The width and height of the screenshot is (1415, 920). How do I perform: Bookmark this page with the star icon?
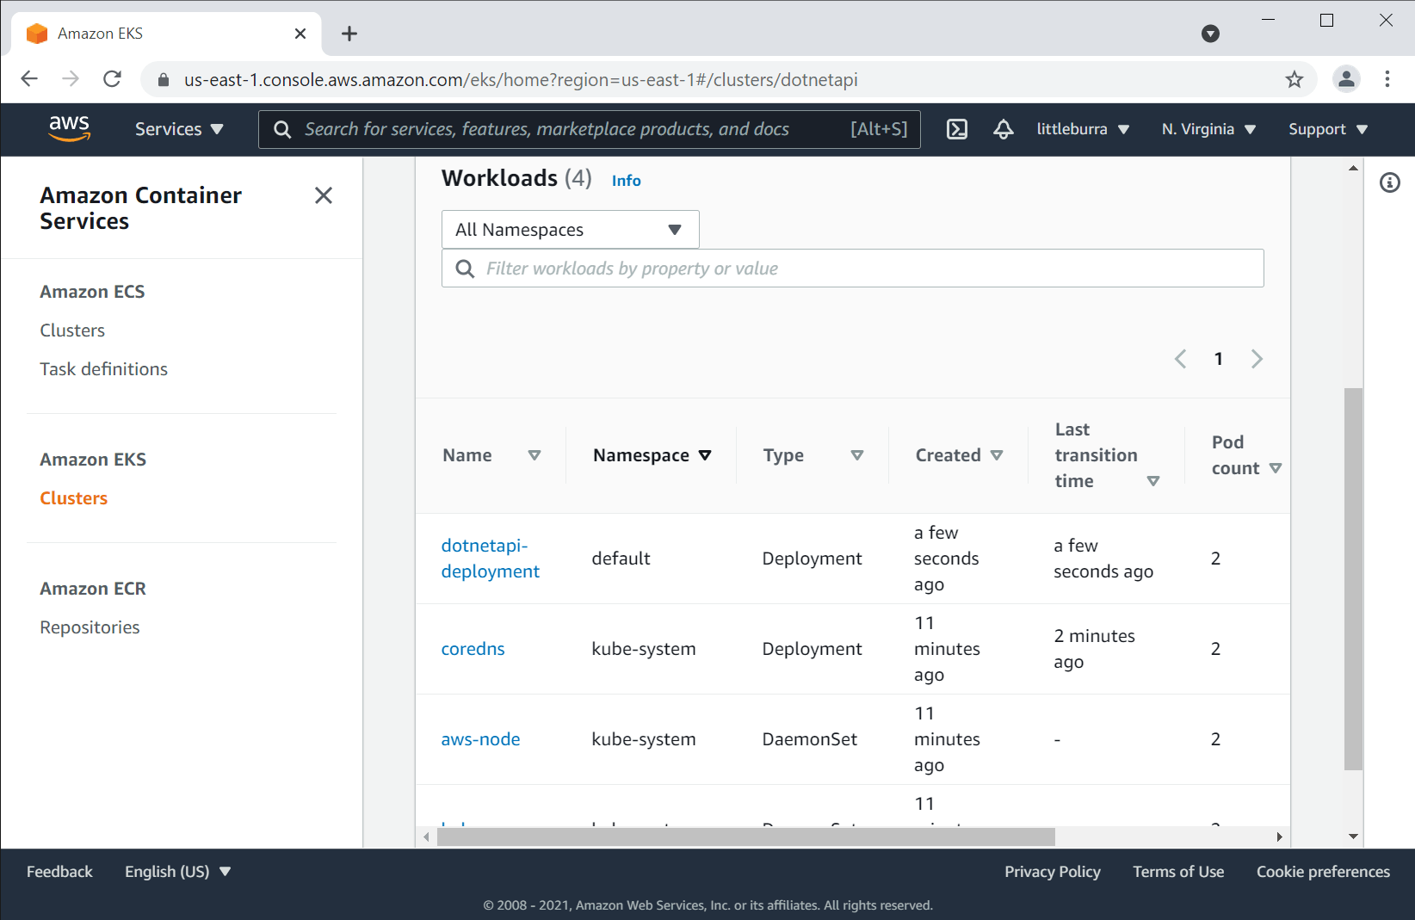1295,80
